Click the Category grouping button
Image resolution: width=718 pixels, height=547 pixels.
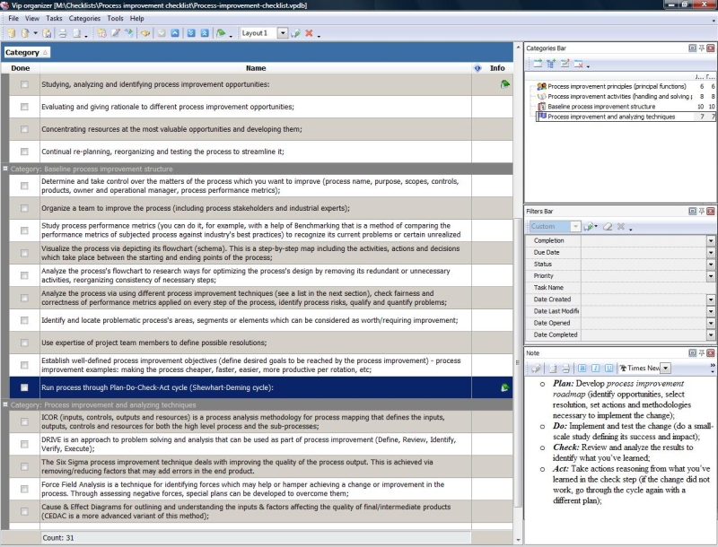pos(26,52)
